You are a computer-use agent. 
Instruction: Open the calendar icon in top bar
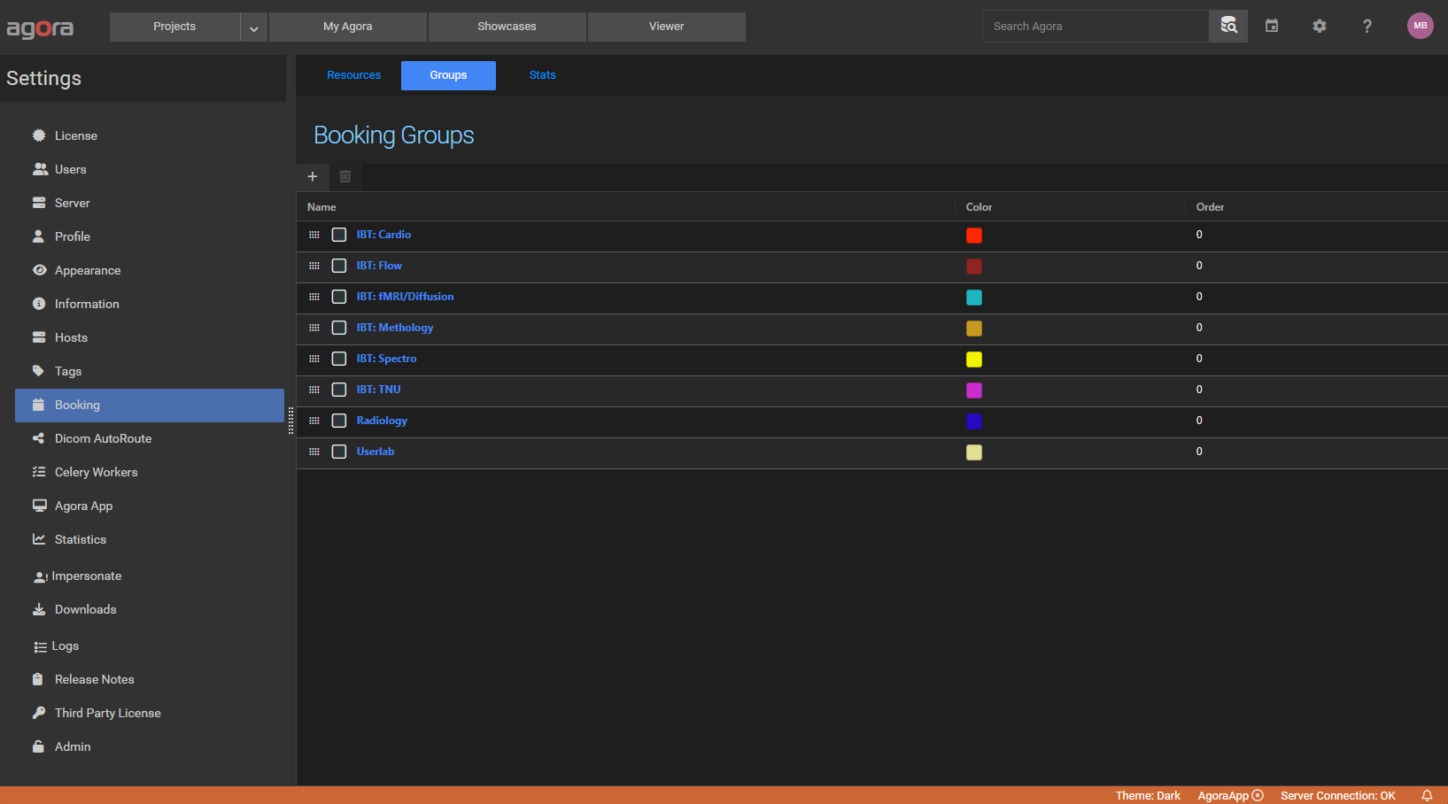click(x=1272, y=26)
